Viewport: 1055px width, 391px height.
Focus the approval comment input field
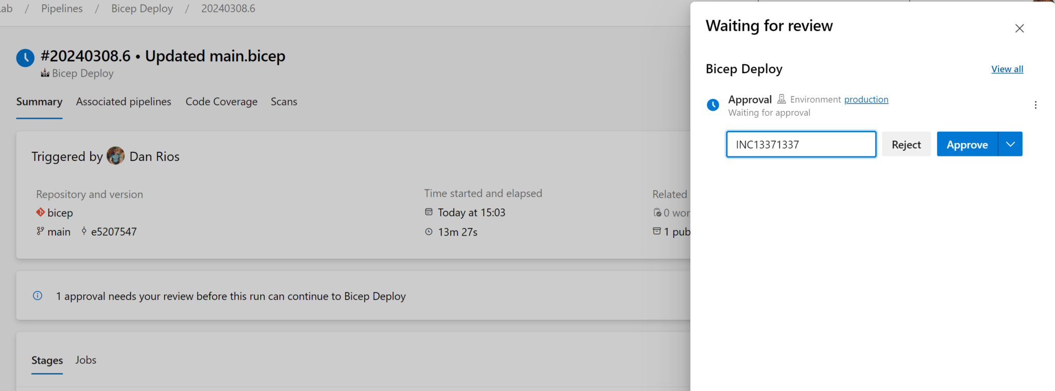click(x=801, y=145)
